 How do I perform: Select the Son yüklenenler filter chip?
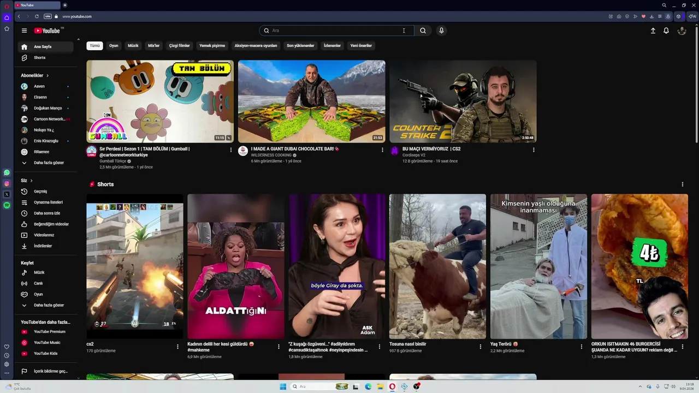[x=300, y=46]
